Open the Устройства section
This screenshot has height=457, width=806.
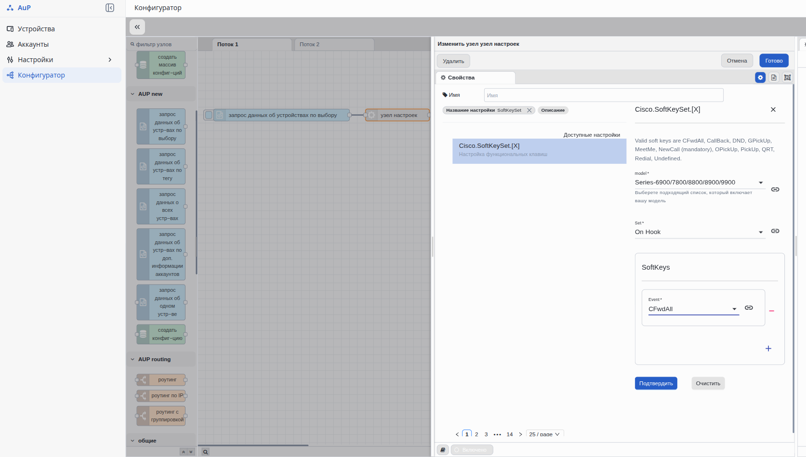pyautogui.click(x=62, y=29)
